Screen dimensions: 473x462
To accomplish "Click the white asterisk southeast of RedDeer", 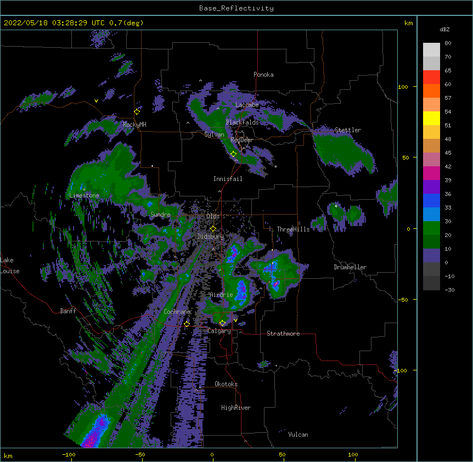I will point(275,166).
